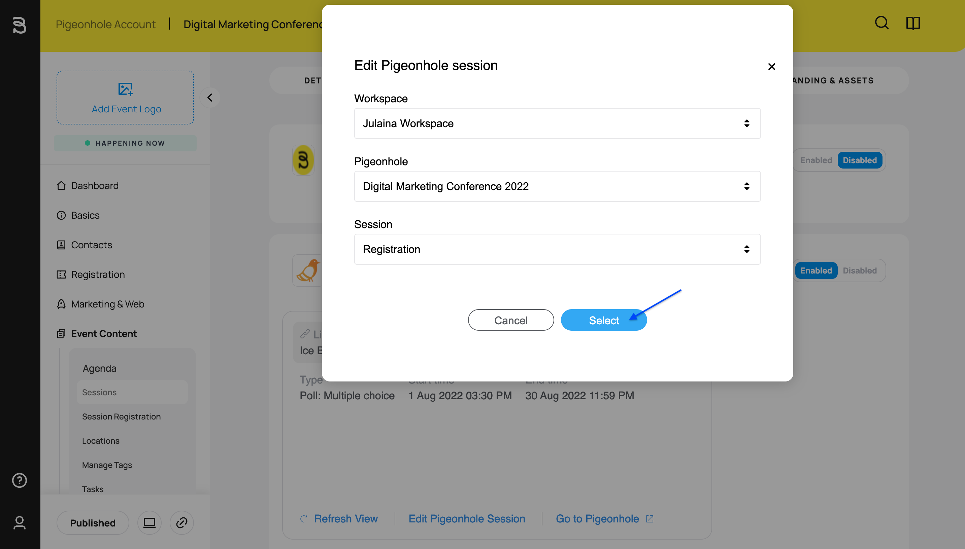Click the Pigeonhole dropdown arrows
Image resolution: width=965 pixels, height=549 pixels.
[x=746, y=186]
